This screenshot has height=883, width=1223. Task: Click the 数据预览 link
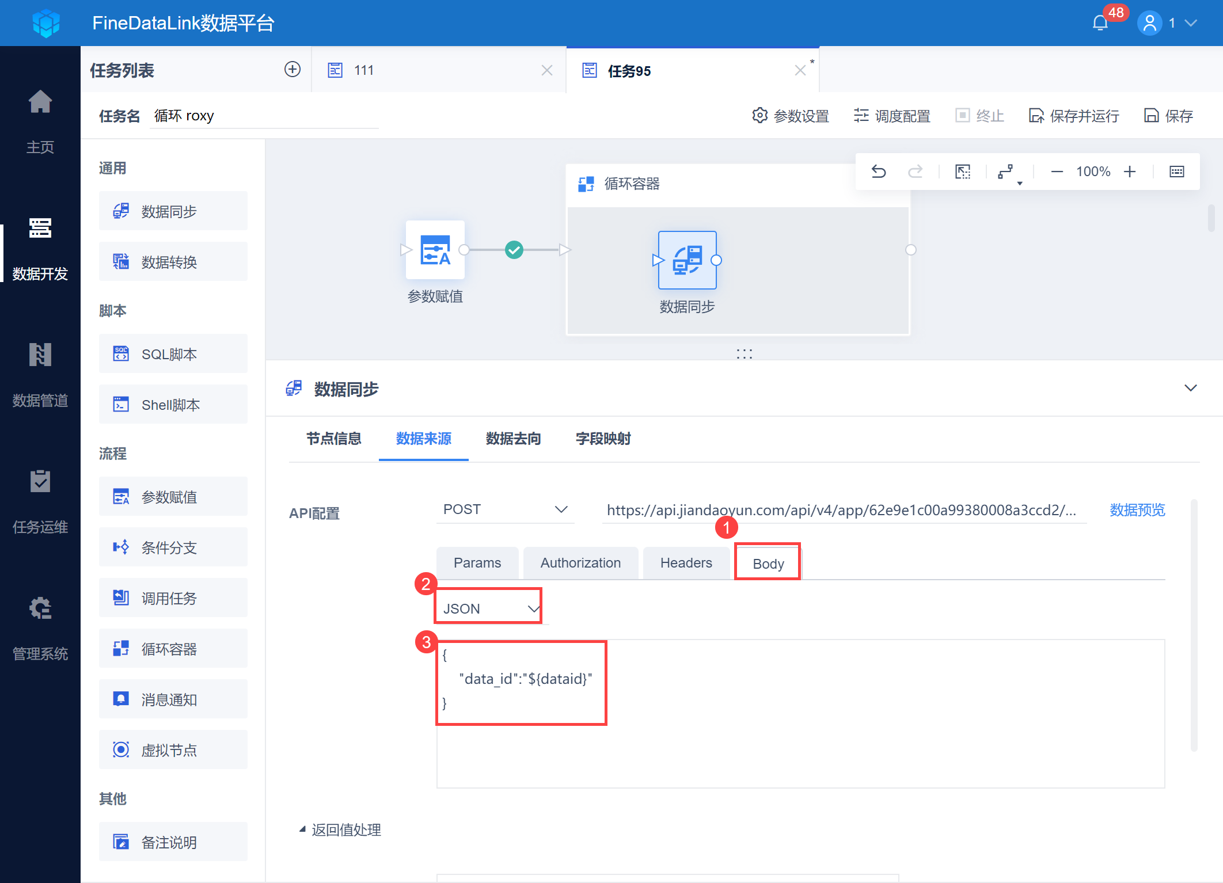(1137, 510)
